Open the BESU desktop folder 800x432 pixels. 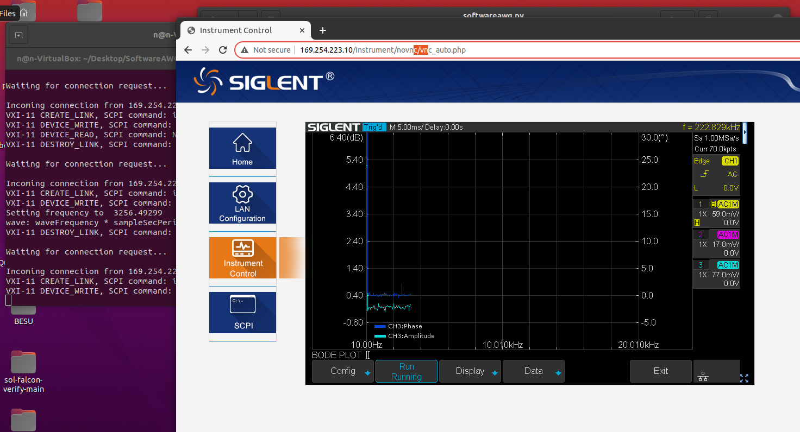tap(23, 315)
